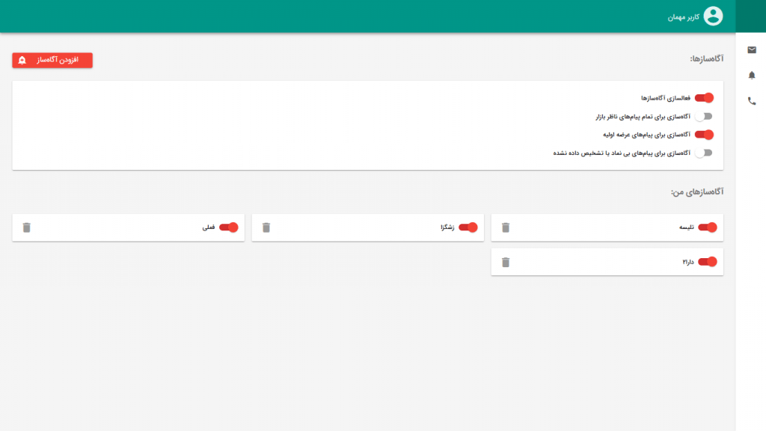Switch off the دارا۲ alert
Image resolution: width=766 pixels, height=431 pixels.
[707, 262]
